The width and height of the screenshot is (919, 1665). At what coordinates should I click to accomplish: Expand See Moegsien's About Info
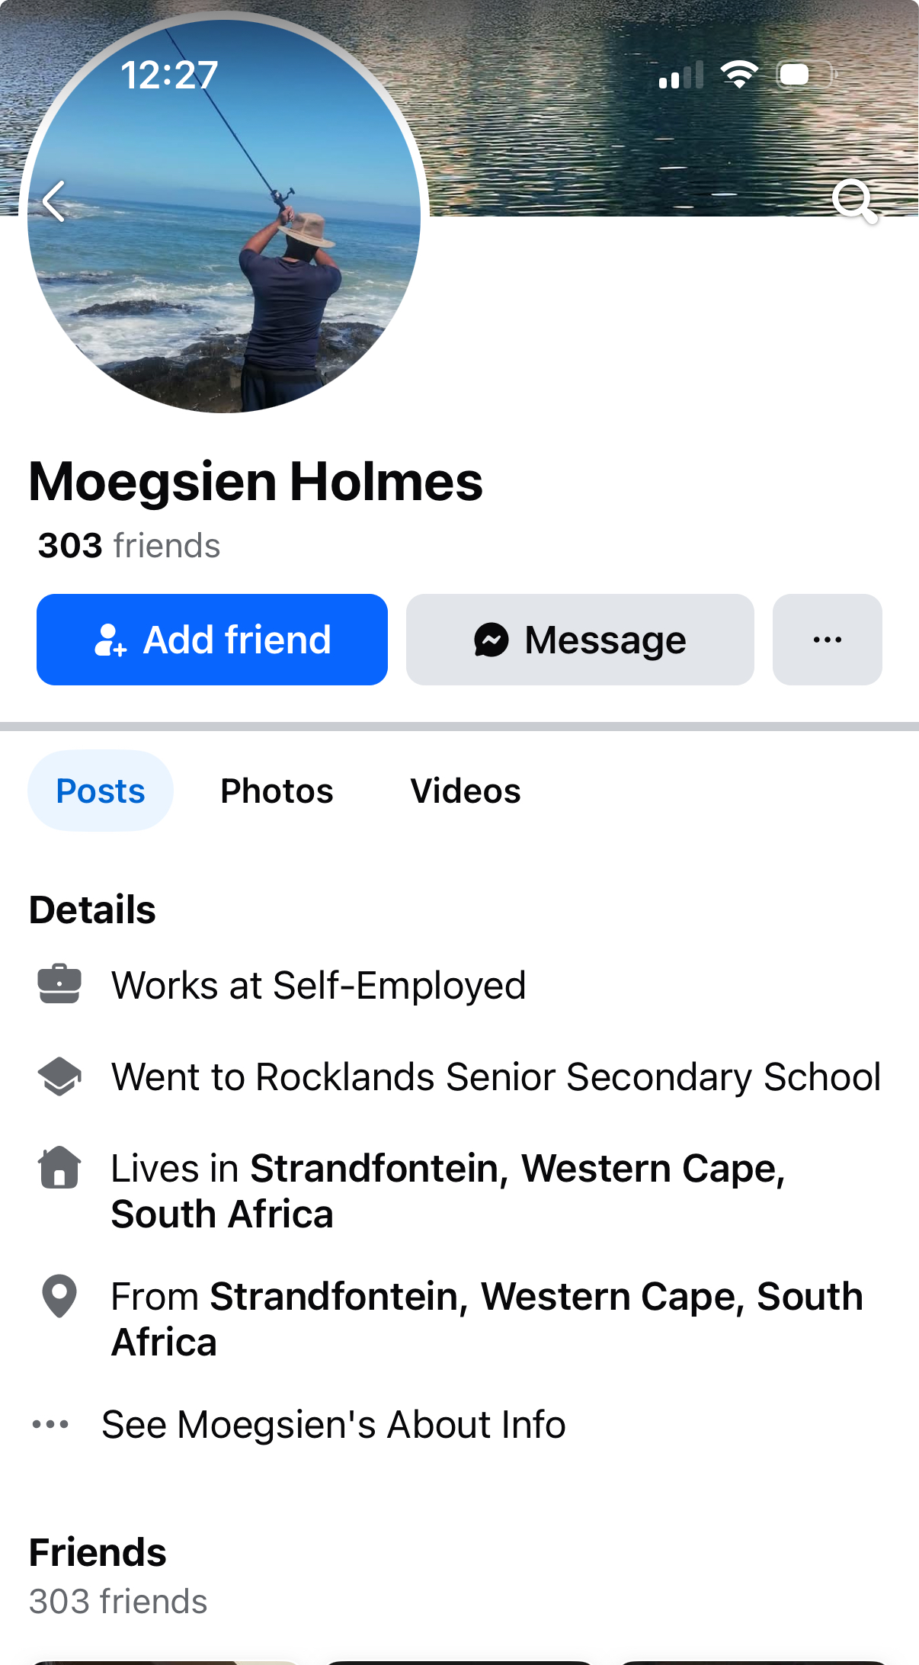[333, 1424]
